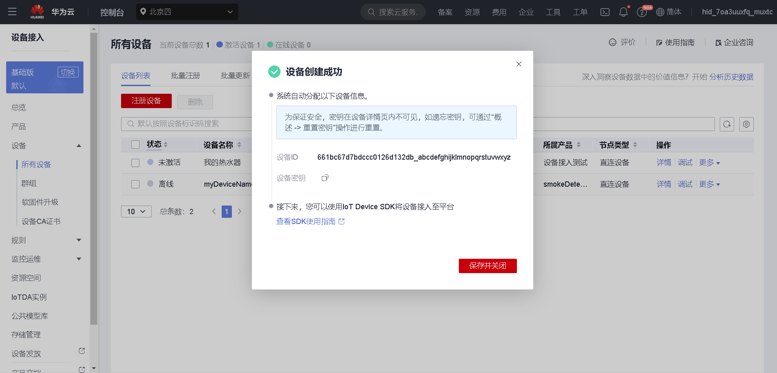777x373 pixels.
Task: Click 注册设备 button
Action: tap(146, 101)
